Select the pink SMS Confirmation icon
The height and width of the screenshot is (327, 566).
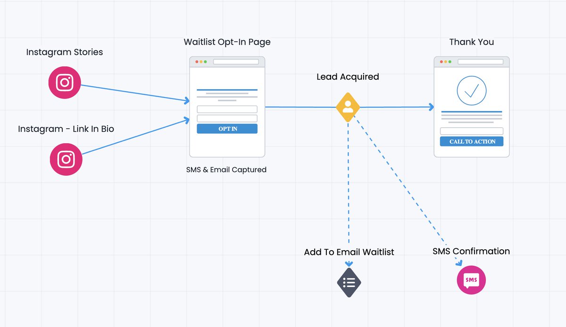tap(471, 280)
